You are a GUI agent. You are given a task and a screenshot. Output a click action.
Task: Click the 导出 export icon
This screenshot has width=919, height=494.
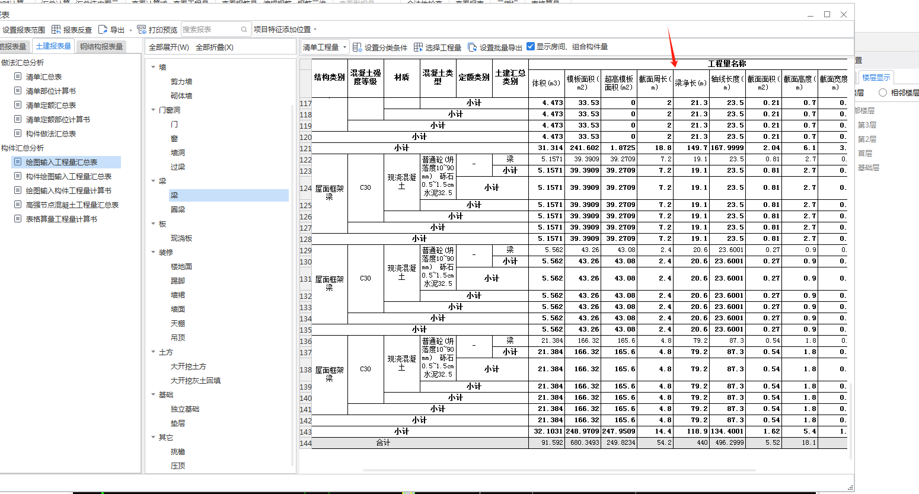[x=103, y=29]
